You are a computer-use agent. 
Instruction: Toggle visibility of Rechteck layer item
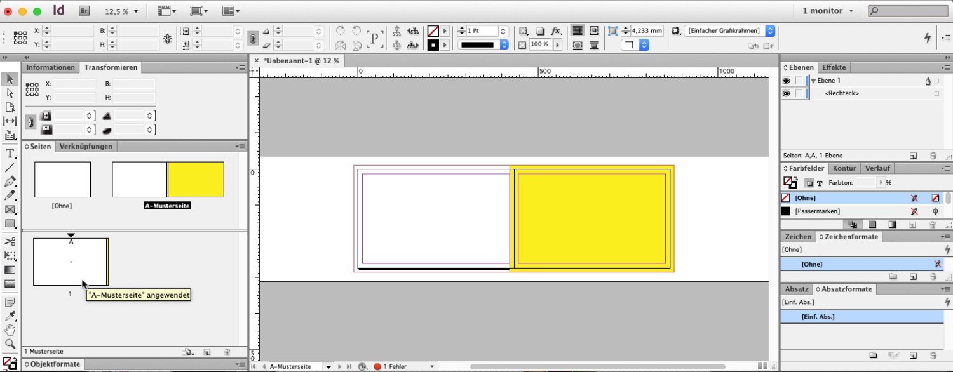[787, 93]
